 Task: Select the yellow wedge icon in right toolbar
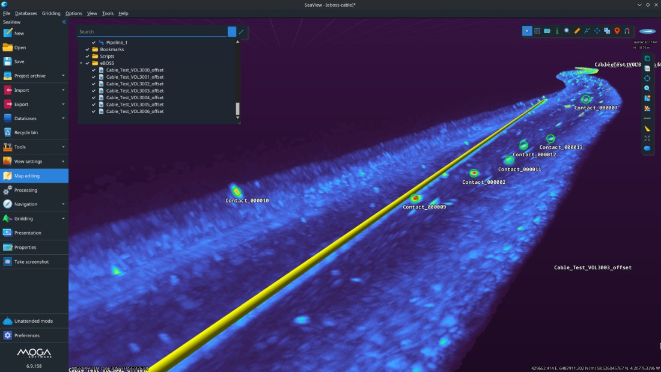point(647,129)
